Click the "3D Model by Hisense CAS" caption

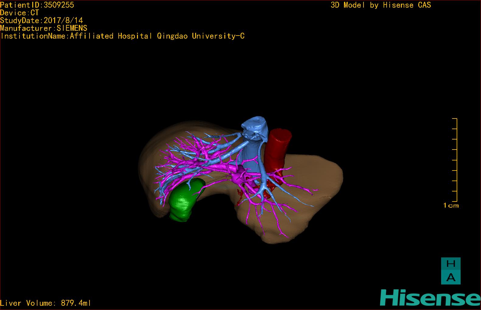tap(381, 5)
